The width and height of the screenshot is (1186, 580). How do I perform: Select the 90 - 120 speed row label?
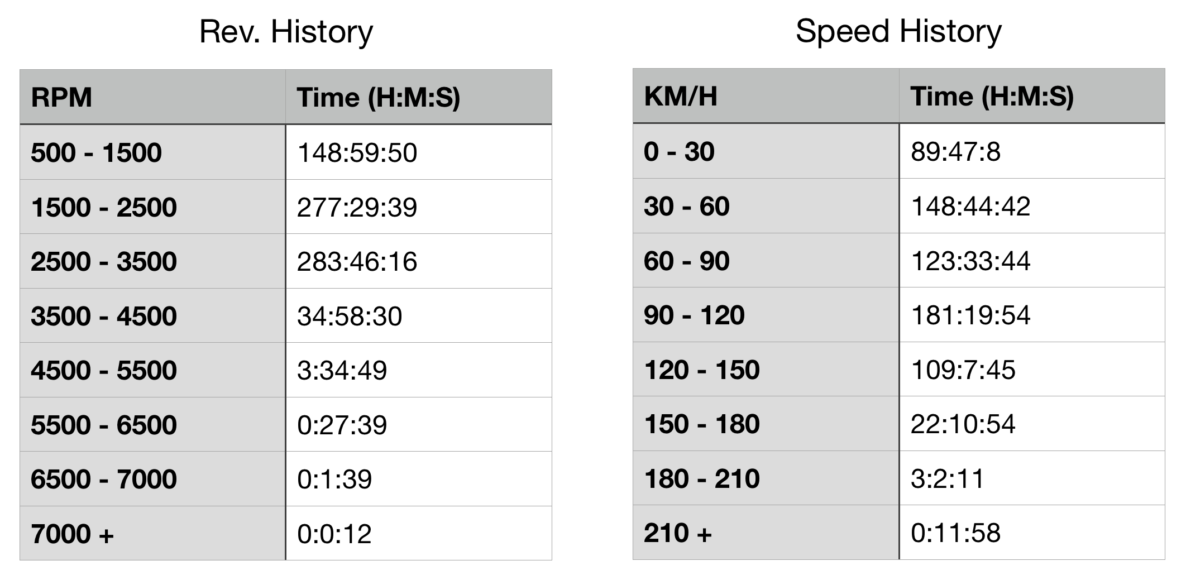694,315
